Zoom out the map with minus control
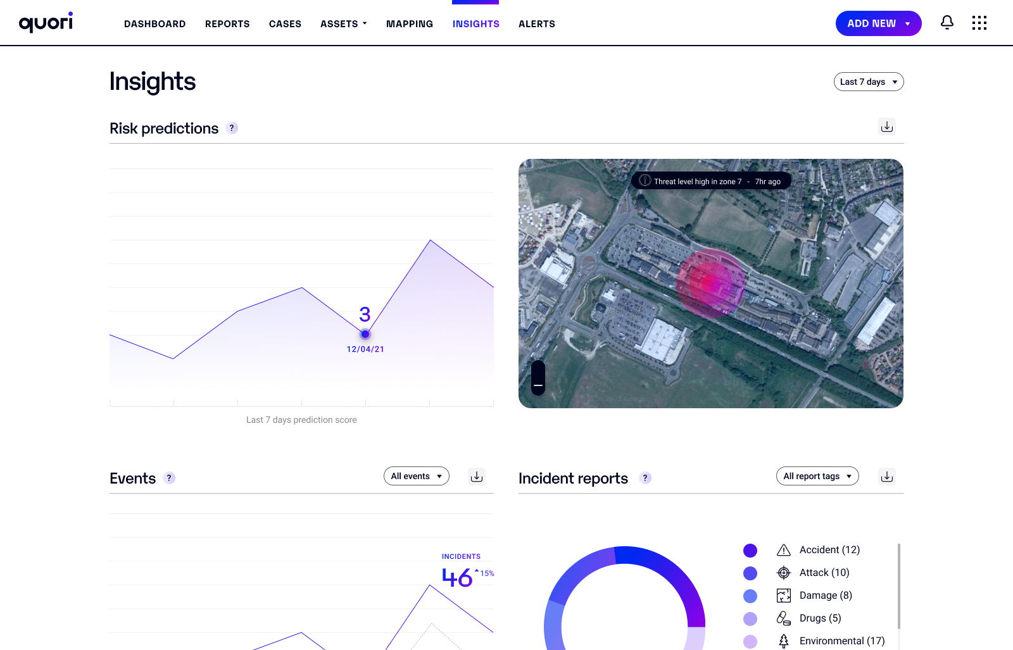 point(538,385)
